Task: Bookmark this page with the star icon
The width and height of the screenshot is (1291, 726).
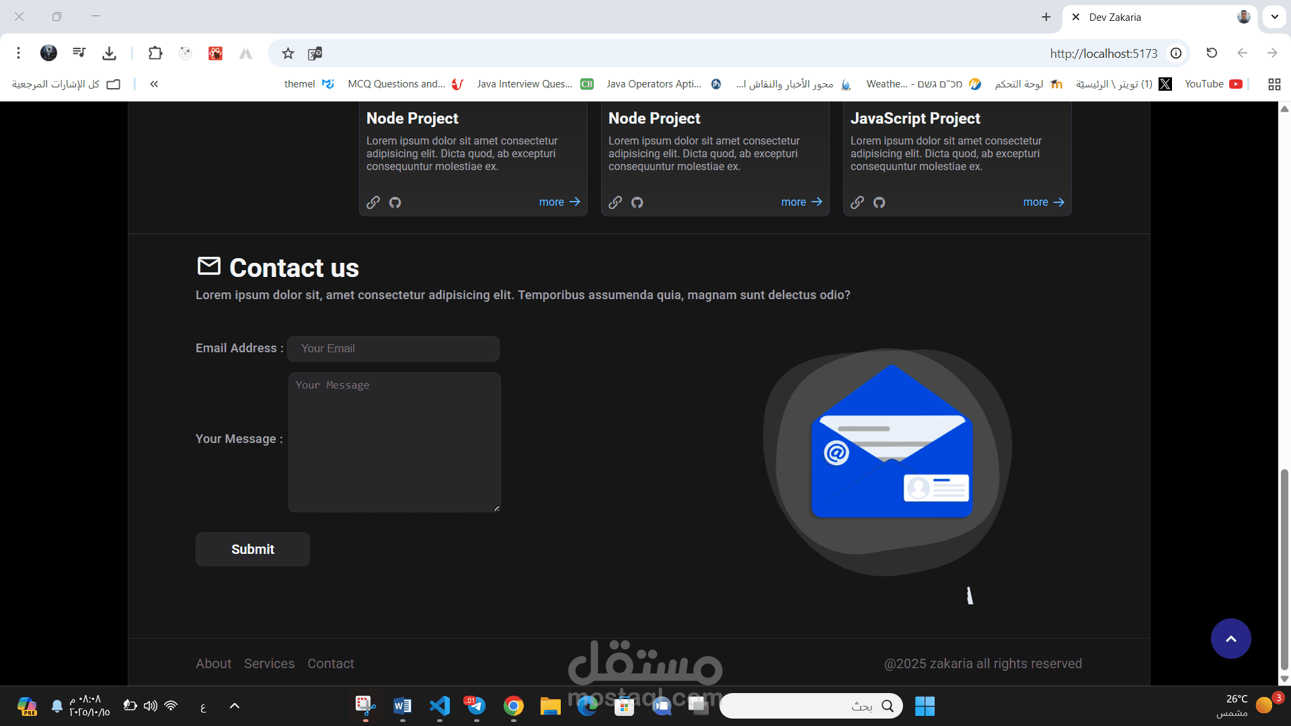Action: click(288, 53)
